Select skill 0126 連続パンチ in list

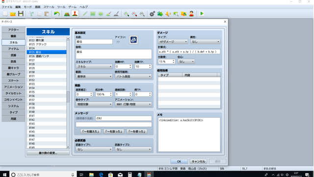(x=47, y=56)
